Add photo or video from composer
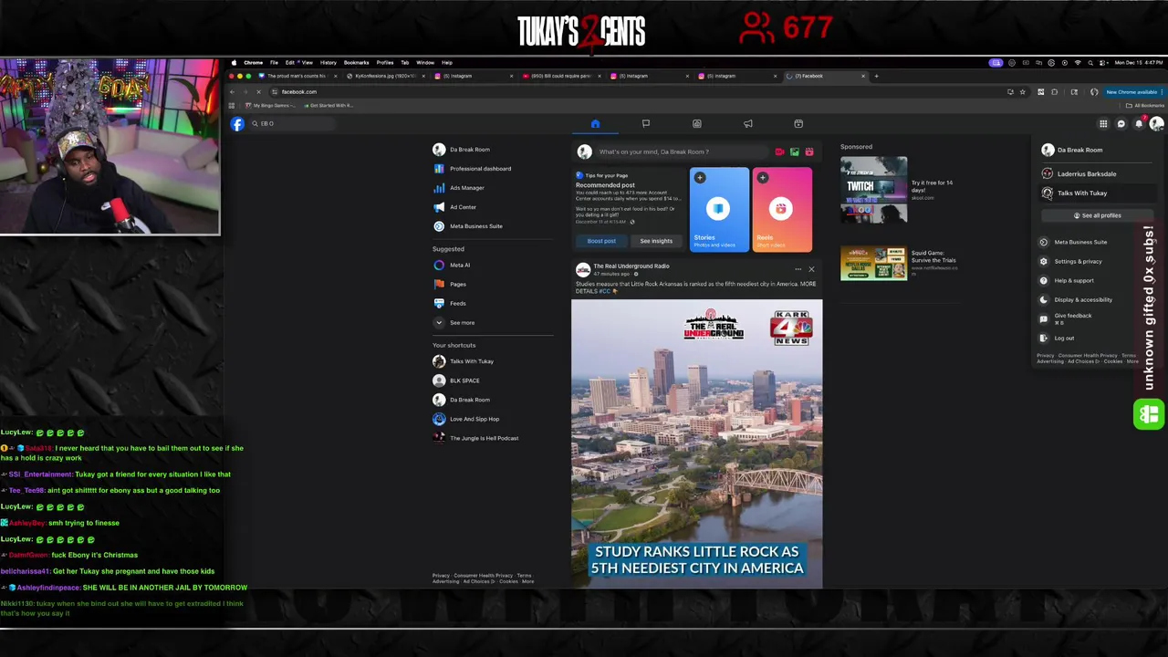 (x=794, y=152)
